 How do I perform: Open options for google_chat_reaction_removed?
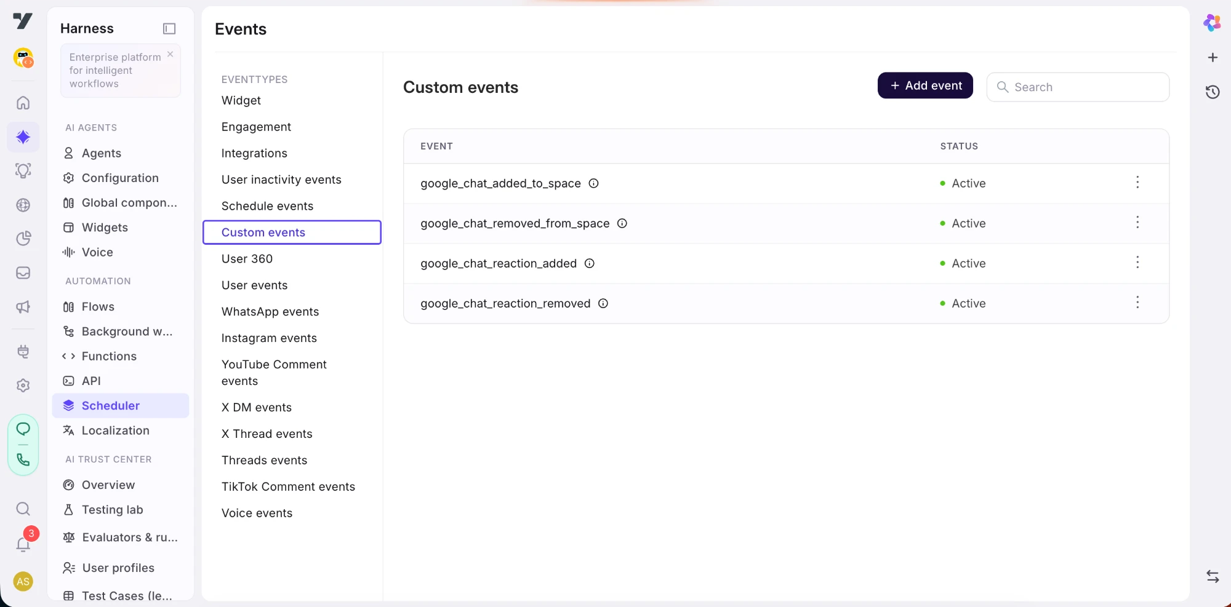[1137, 302]
